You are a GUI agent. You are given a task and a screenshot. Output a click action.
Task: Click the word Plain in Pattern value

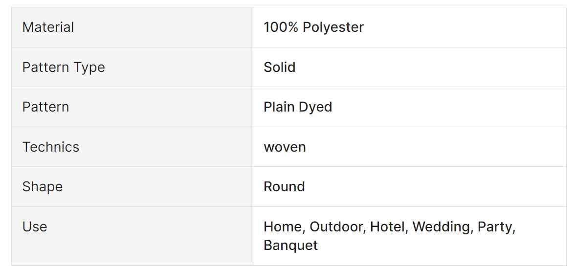pos(278,107)
